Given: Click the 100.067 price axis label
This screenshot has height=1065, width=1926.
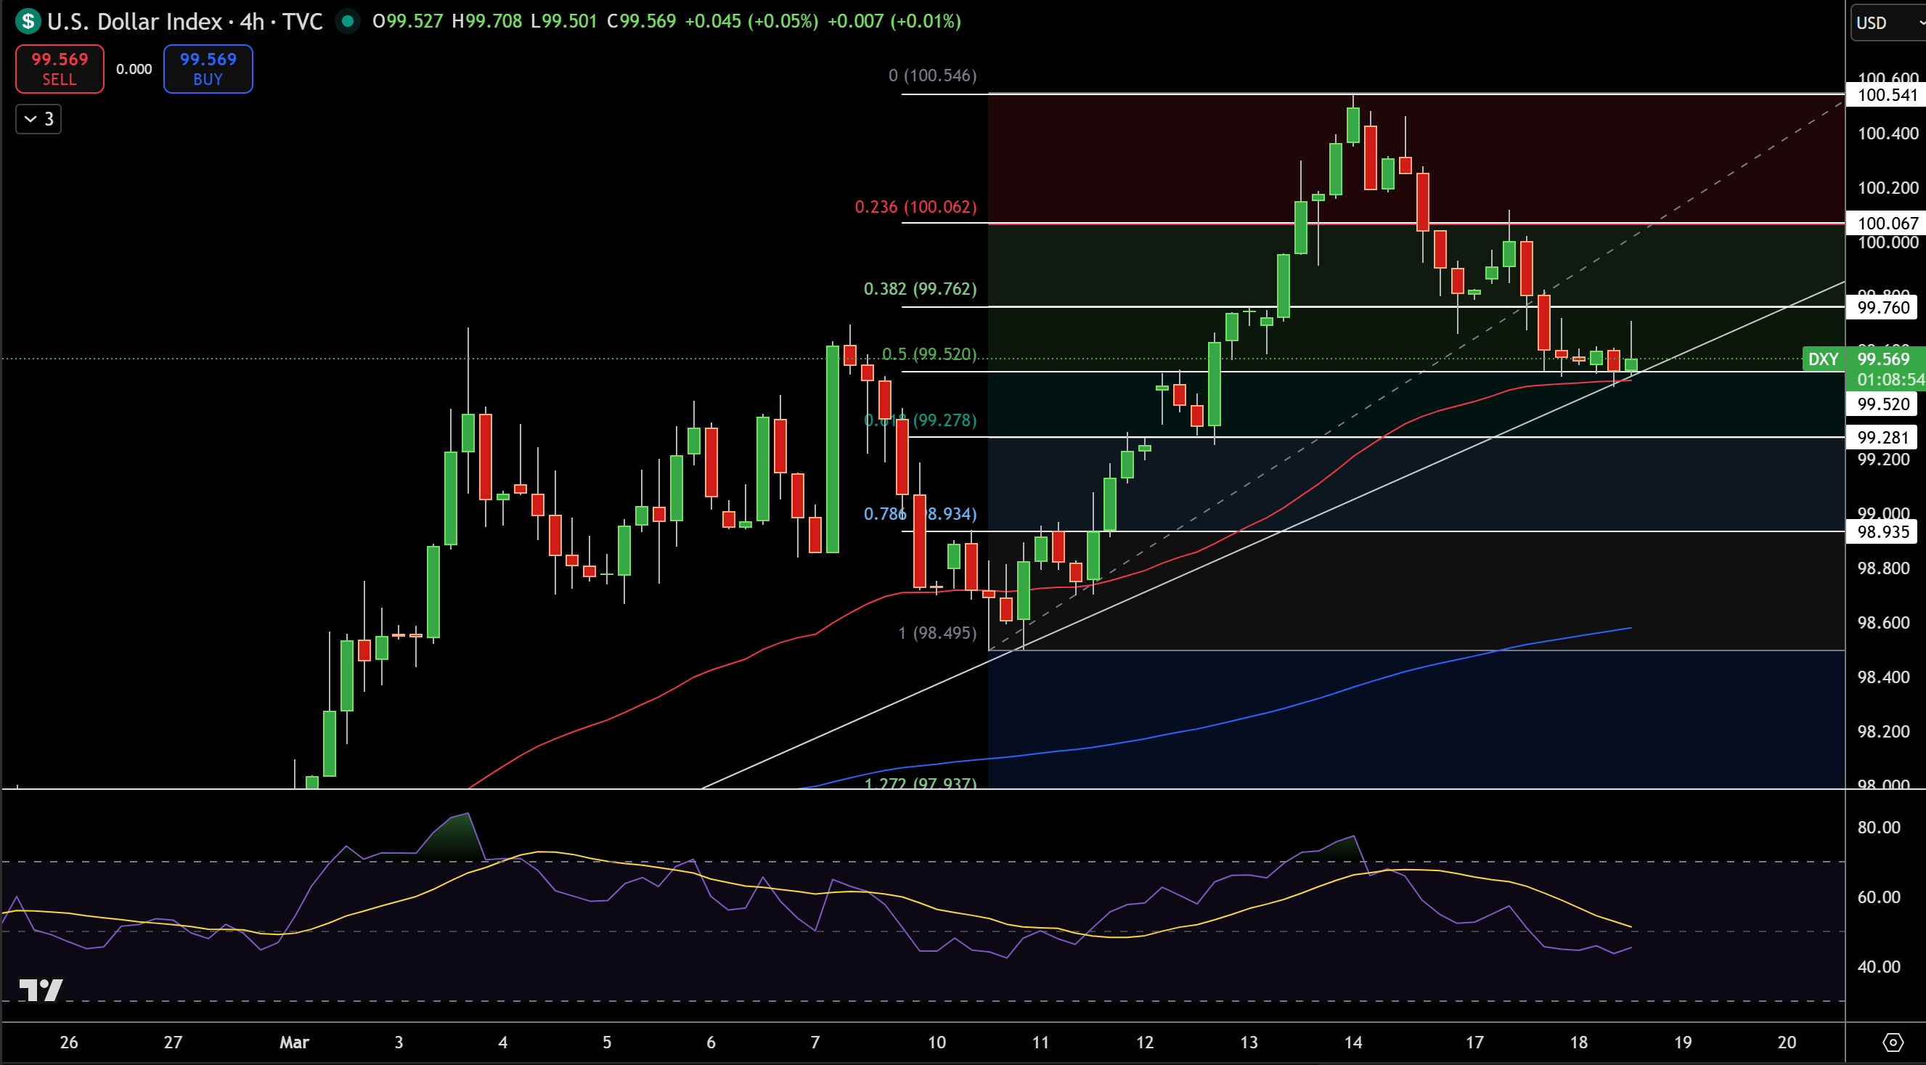Looking at the screenshot, I should pyautogui.click(x=1887, y=223).
